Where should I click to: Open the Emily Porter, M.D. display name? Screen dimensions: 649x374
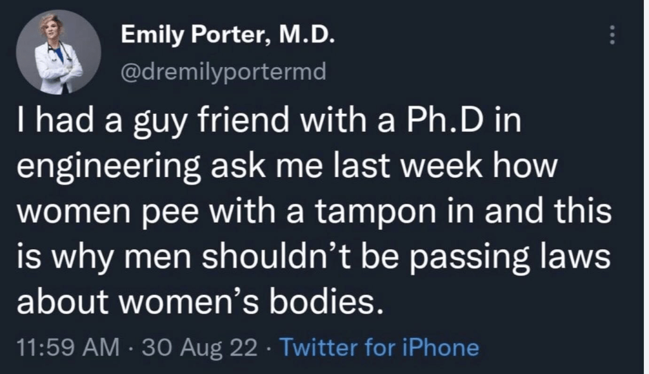point(226,37)
